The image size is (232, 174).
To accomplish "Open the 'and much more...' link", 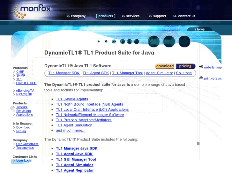I will pos(71,131).
